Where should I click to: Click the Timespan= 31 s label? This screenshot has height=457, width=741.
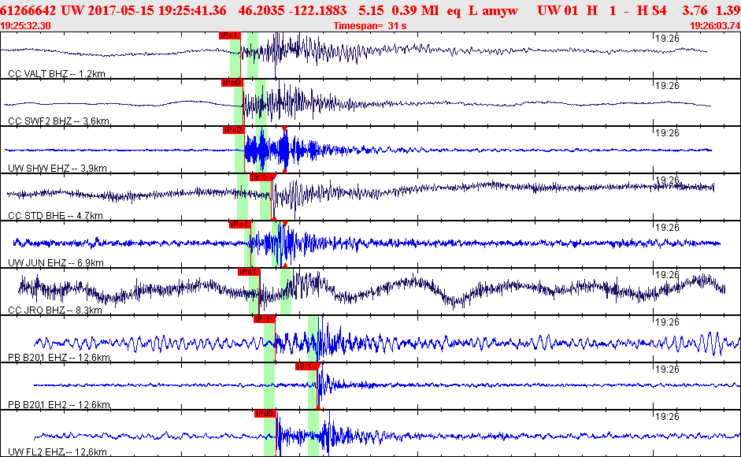pos(369,26)
